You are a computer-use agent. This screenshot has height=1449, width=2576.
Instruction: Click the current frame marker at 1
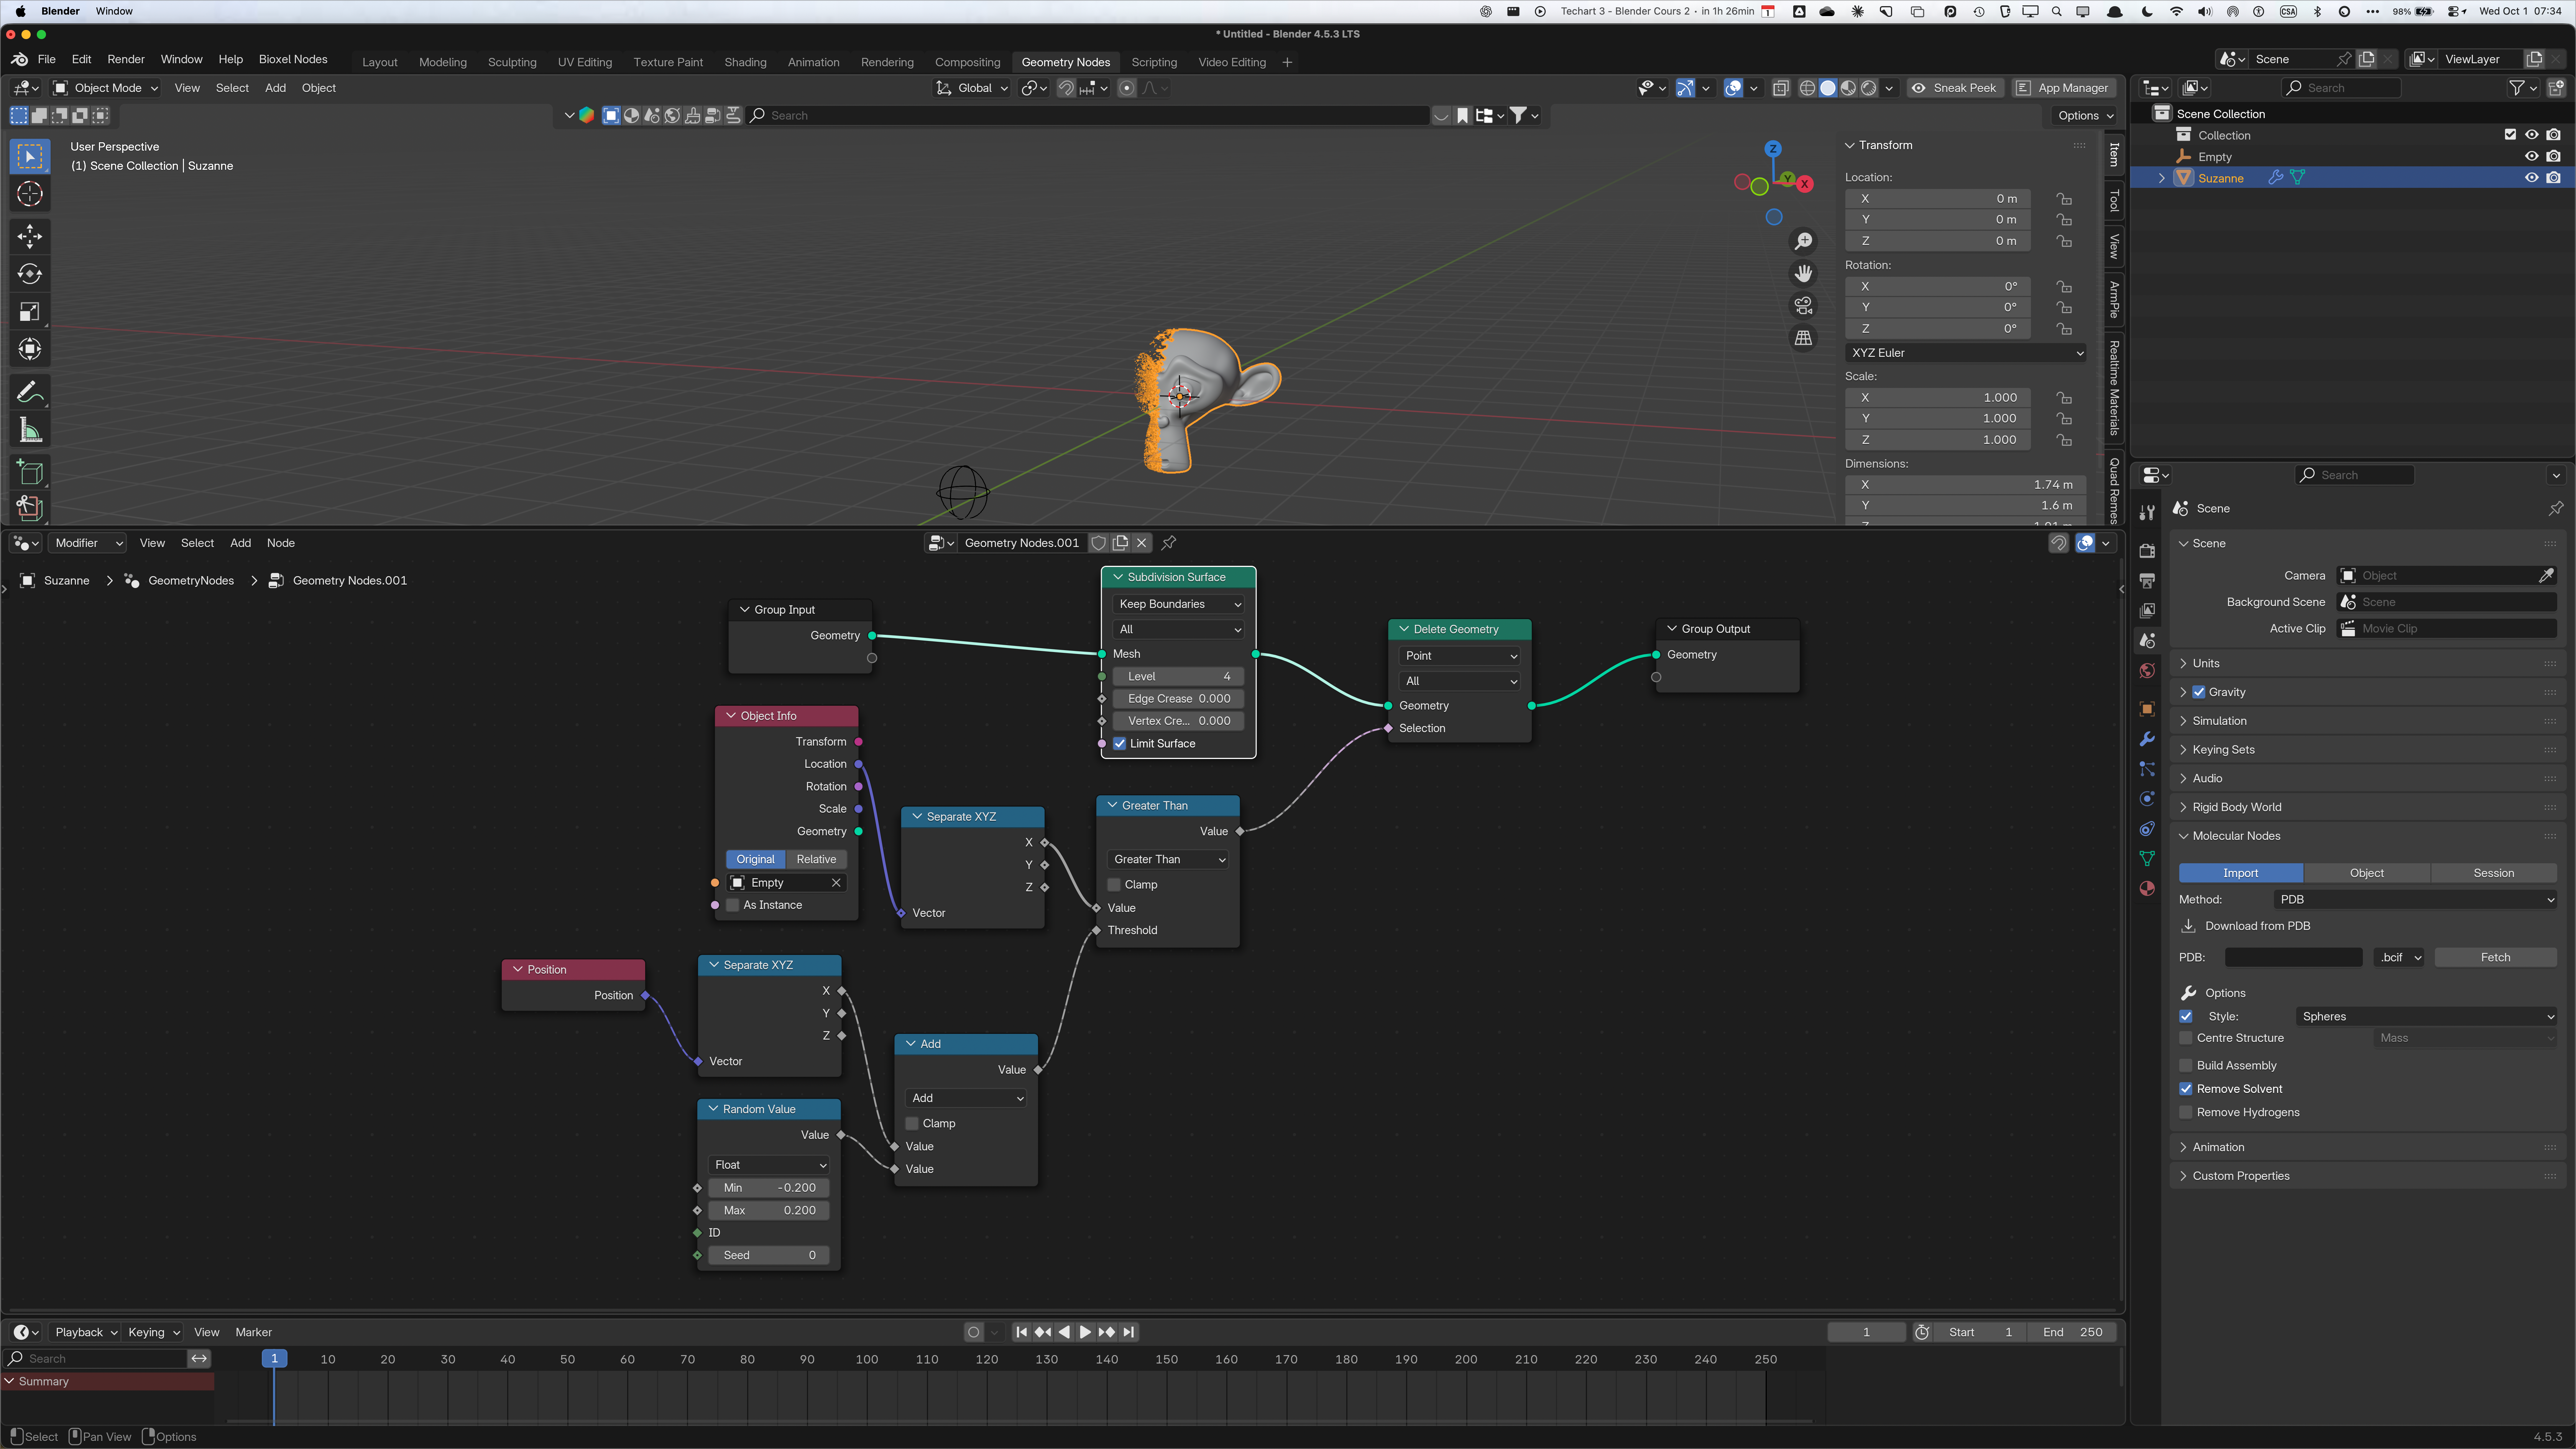tap(274, 1359)
